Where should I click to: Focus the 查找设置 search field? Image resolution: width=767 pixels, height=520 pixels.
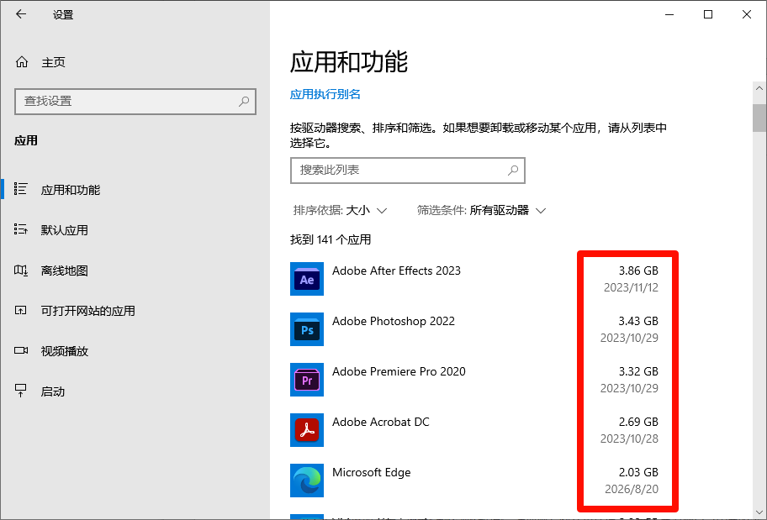pyautogui.click(x=135, y=101)
